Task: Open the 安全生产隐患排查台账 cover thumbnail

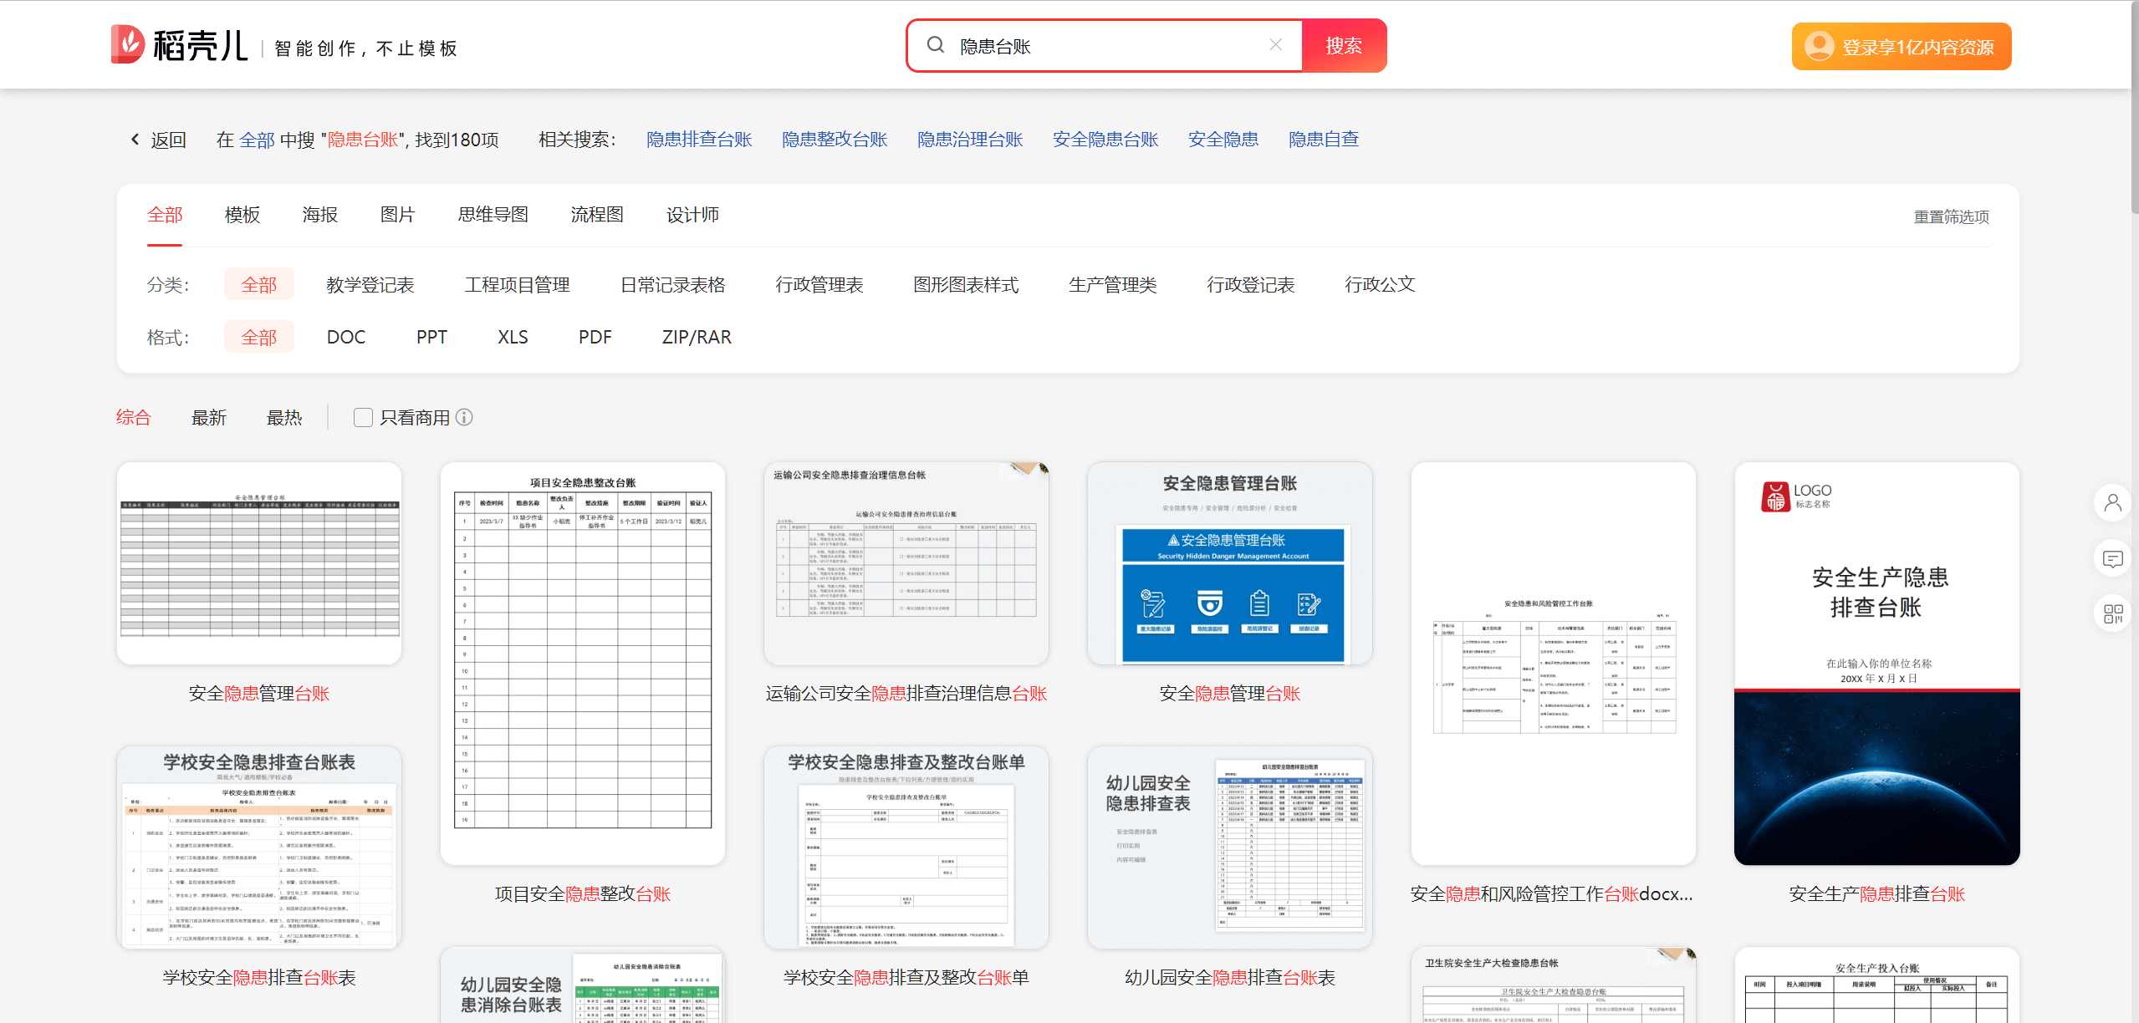Action: 1877,664
